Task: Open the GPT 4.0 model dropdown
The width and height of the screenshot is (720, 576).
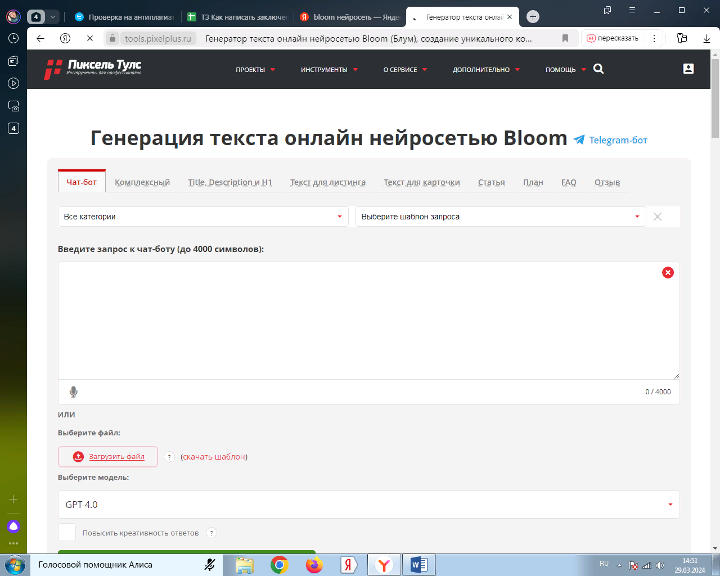Action: point(369,505)
